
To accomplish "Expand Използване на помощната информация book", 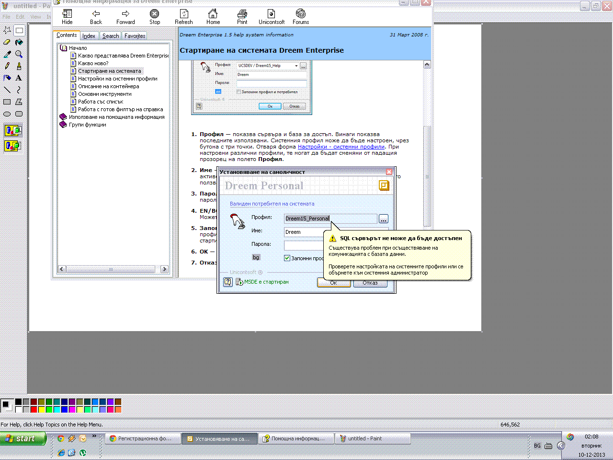I will point(63,117).
